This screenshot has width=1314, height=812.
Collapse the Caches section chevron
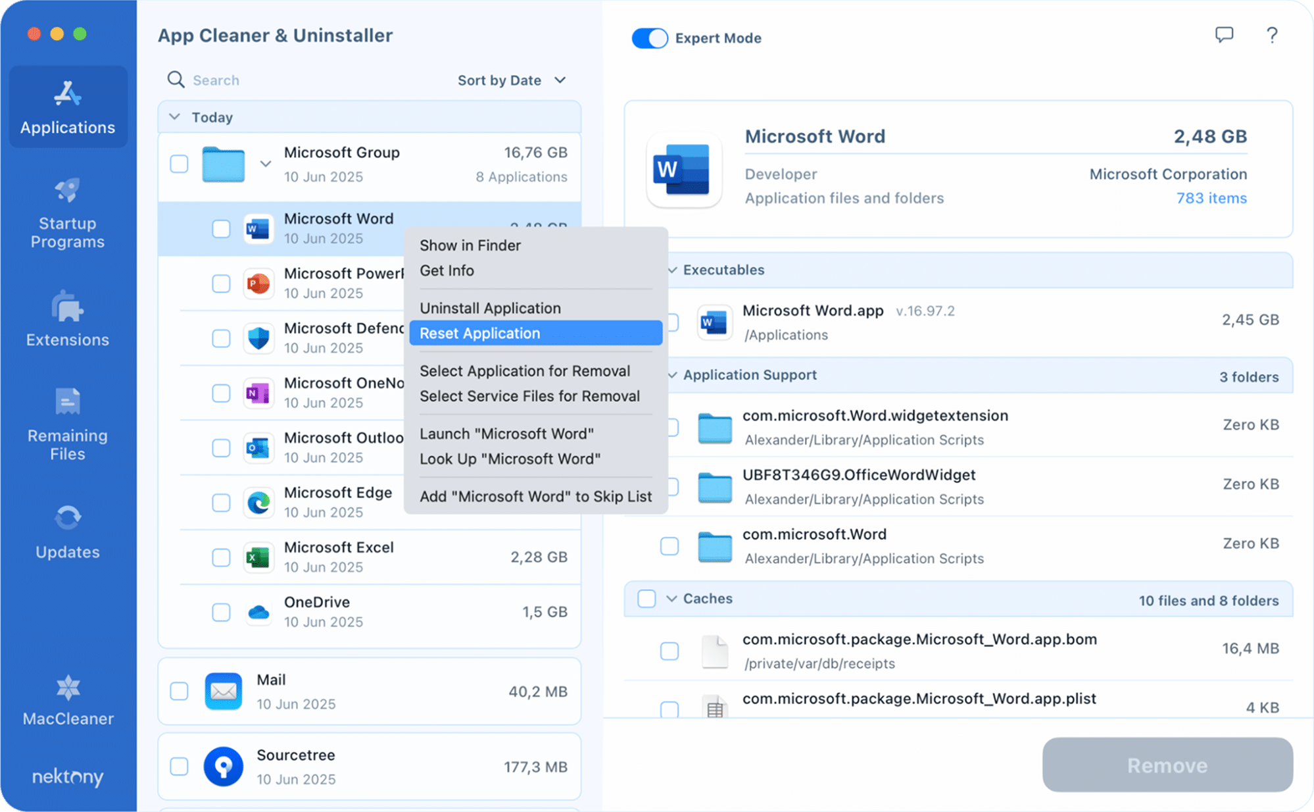click(671, 598)
